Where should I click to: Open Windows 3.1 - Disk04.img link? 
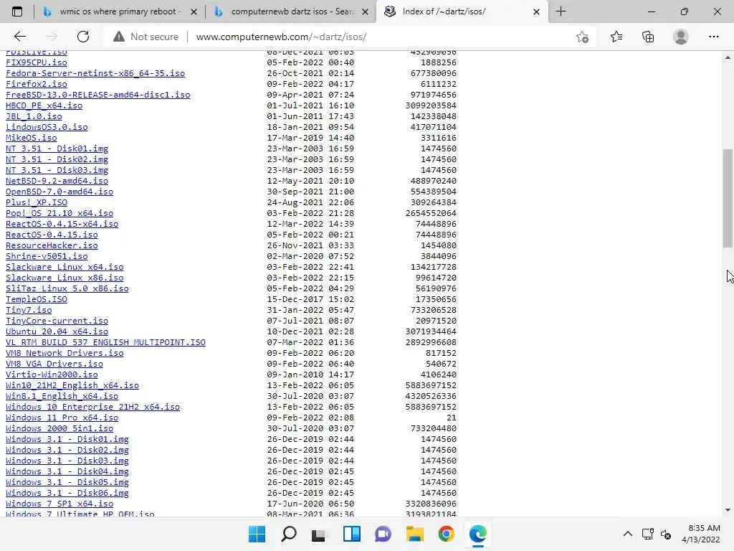tap(67, 472)
